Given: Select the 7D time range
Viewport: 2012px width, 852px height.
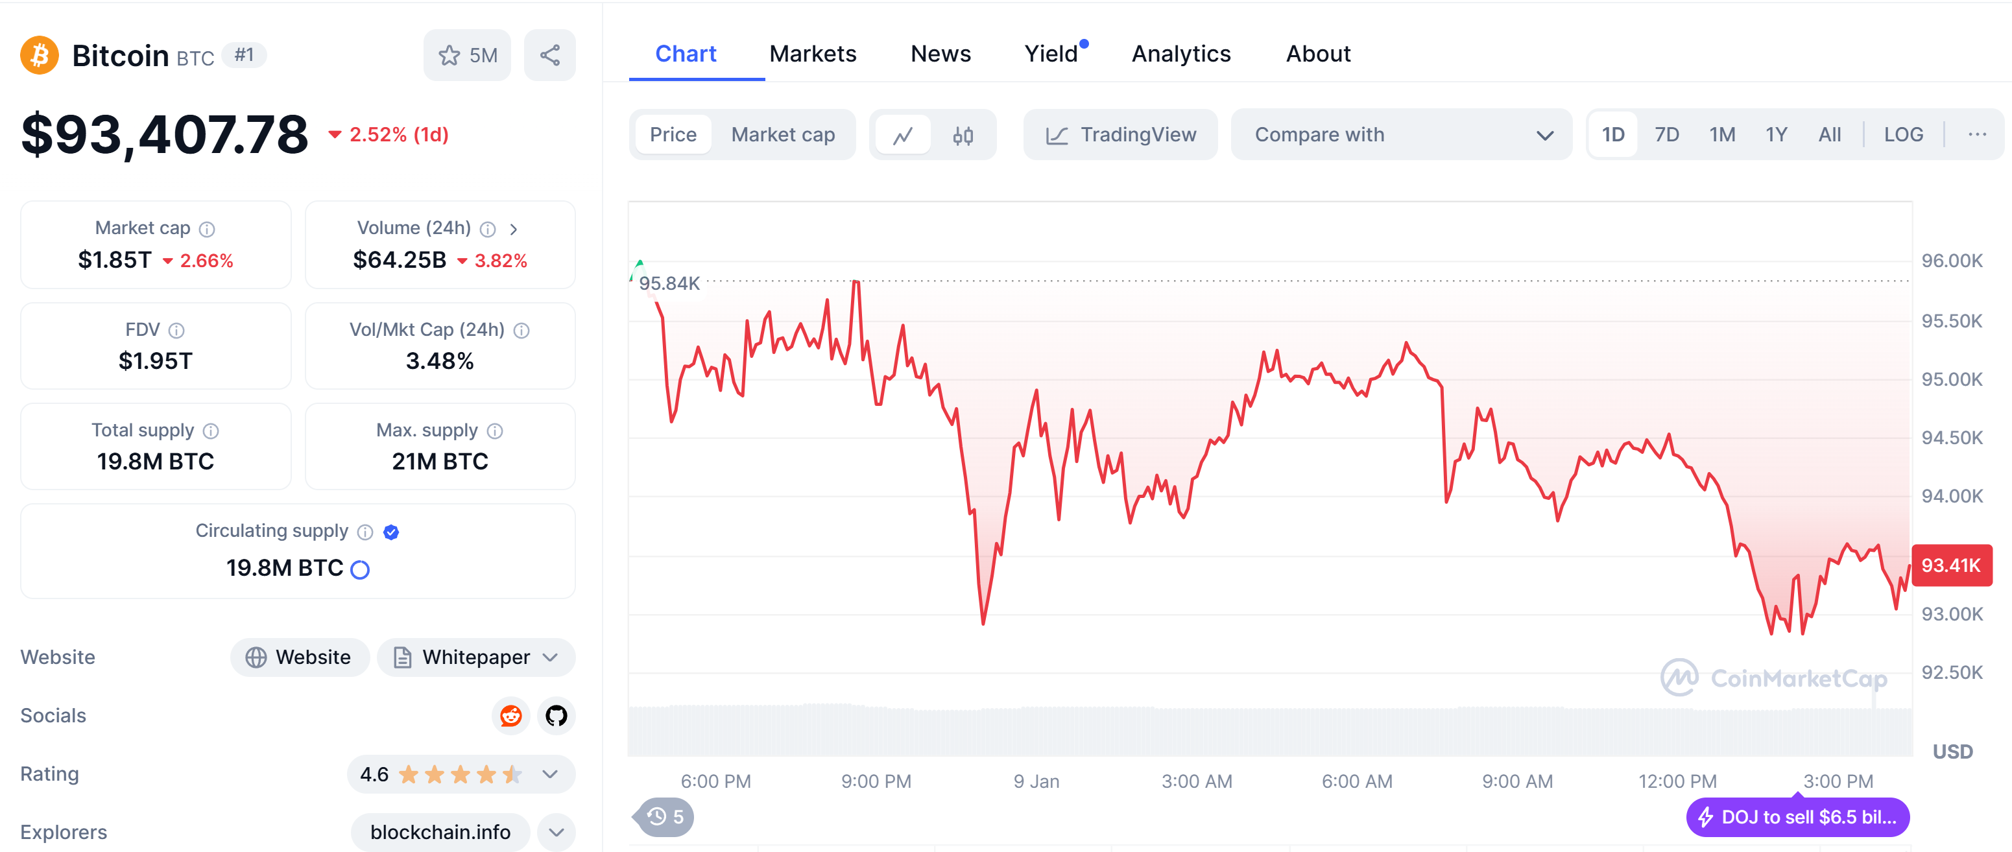Looking at the screenshot, I should (1666, 134).
